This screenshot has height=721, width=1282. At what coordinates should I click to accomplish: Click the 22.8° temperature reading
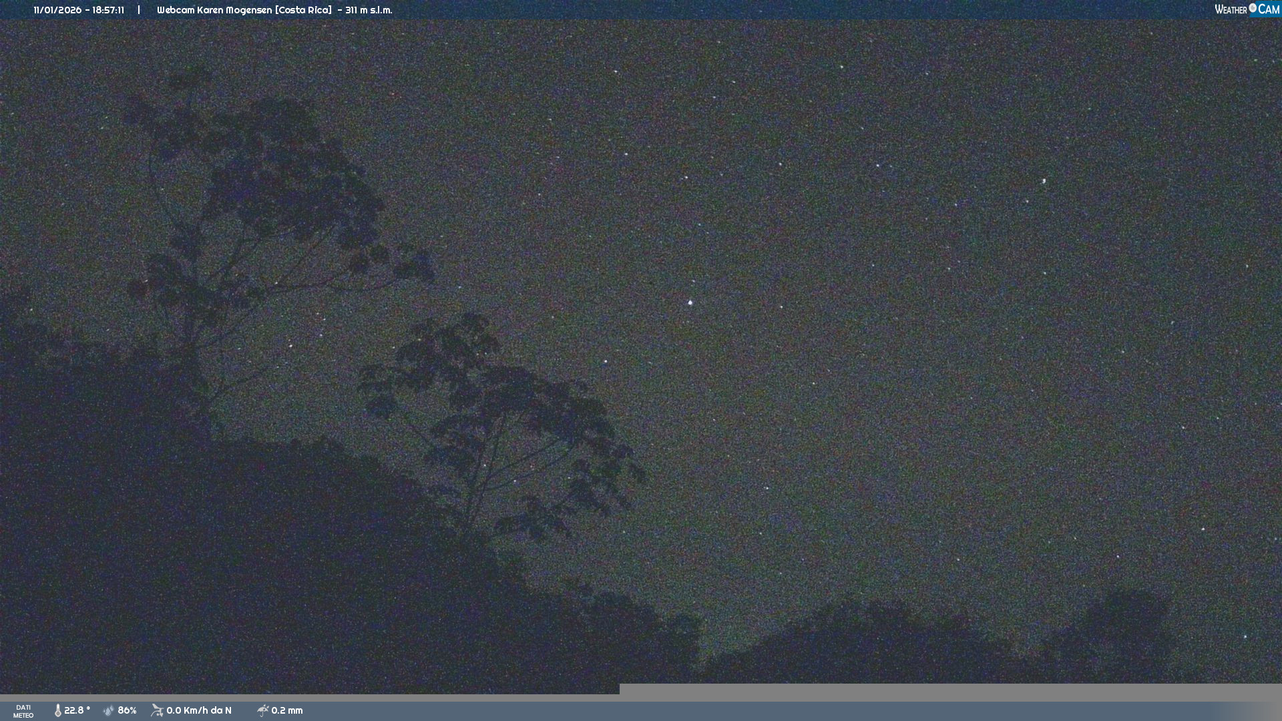tap(77, 710)
